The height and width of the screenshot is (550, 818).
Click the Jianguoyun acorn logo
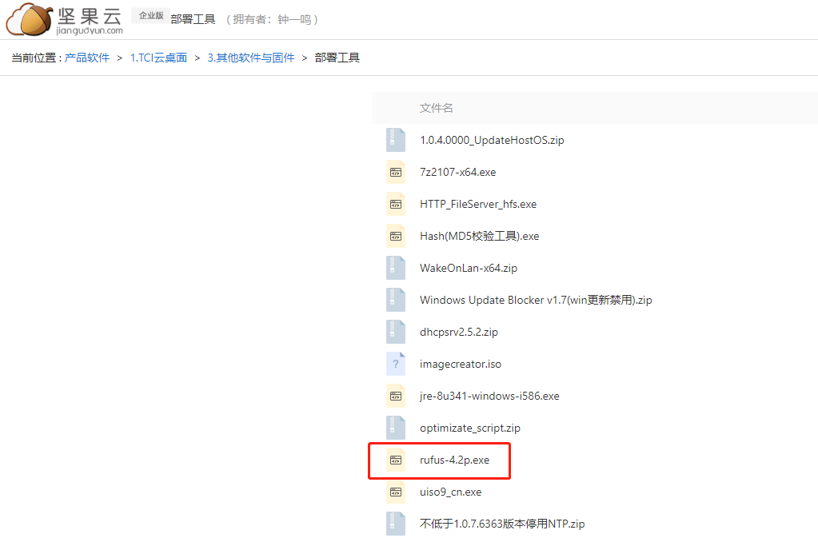30,19
